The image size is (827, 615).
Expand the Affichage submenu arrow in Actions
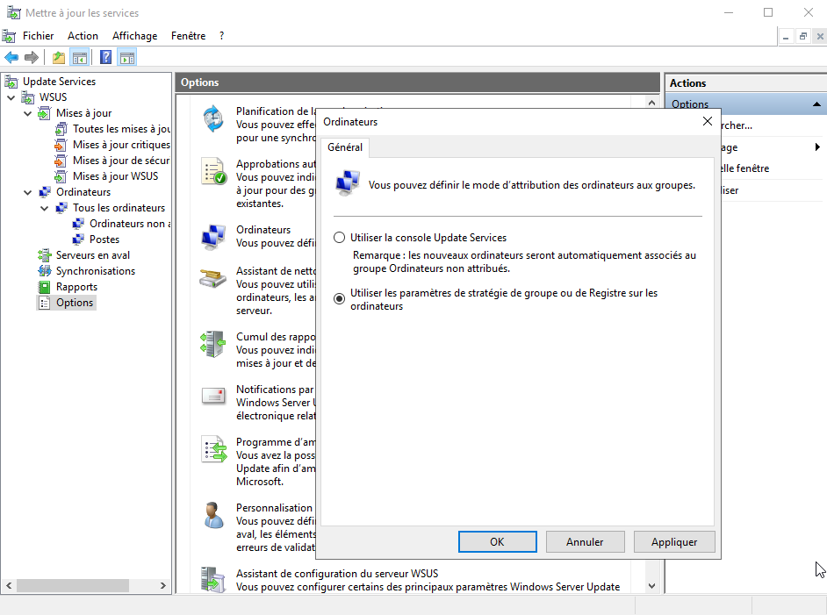(x=817, y=147)
